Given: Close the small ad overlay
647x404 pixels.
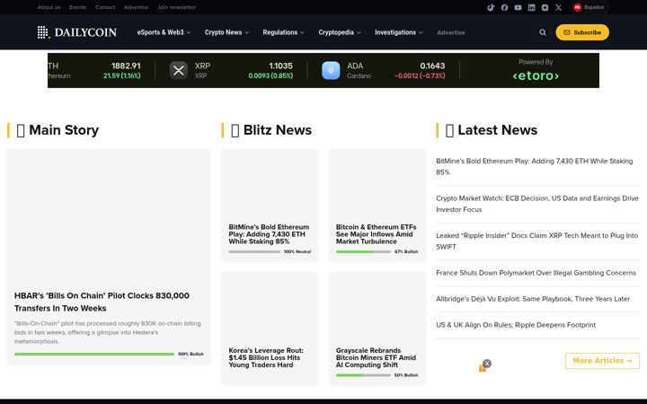Looking at the screenshot, I should pos(487,364).
